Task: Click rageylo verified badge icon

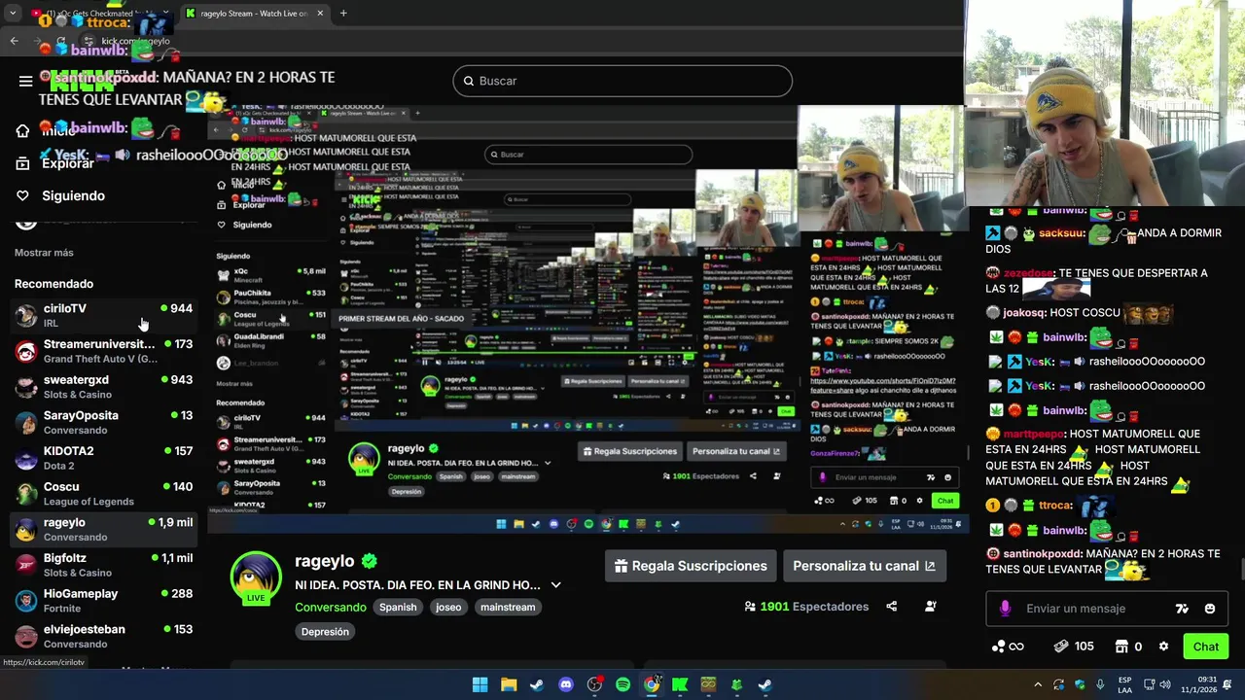Action: point(370,561)
